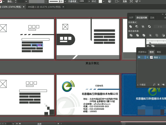Click the green e logo on the white card
Viewport: 166px width, 125px height.
pyautogui.click(x=68, y=86)
